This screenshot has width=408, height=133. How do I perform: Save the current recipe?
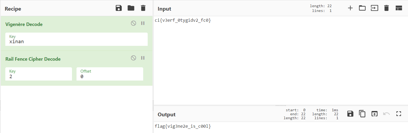click(x=119, y=8)
